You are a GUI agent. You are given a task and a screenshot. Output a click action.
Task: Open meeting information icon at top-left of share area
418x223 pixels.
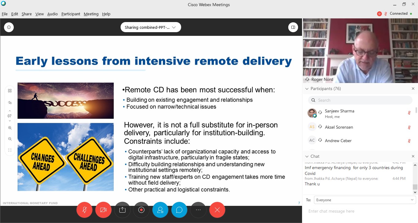pyautogui.click(x=9, y=27)
